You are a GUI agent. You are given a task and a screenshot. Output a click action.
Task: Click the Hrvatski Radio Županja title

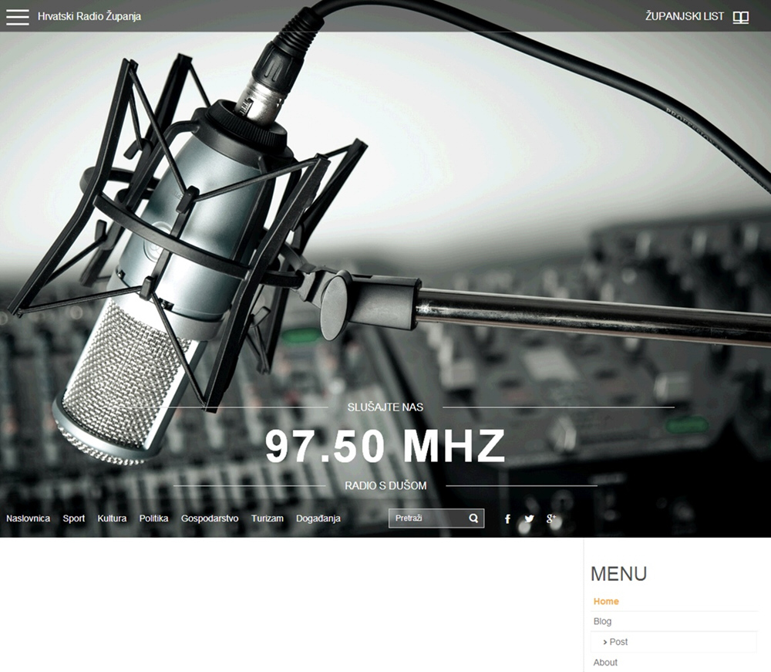point(89,16)
